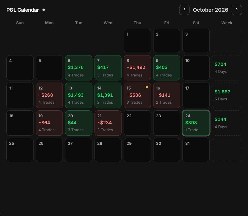Open October 9 with $403 profit

click(x=167, y=68)
